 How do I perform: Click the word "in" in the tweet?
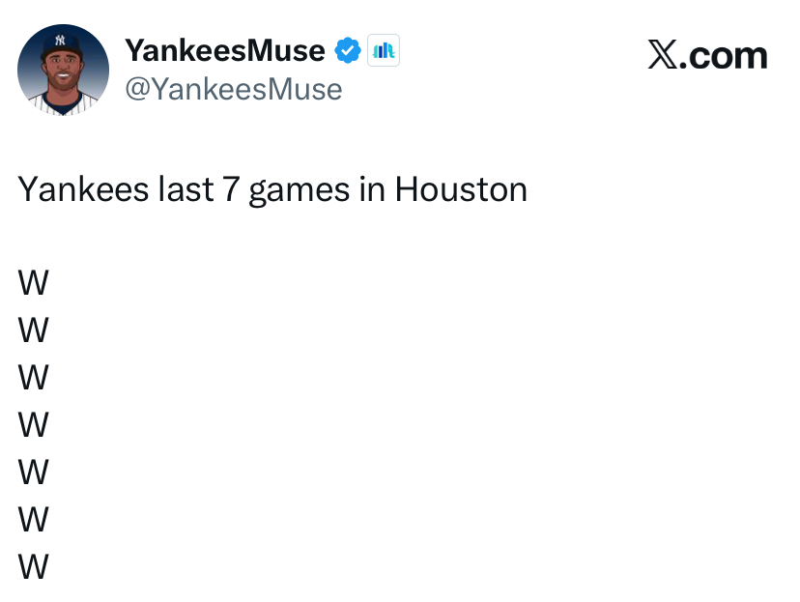[371, 189]
